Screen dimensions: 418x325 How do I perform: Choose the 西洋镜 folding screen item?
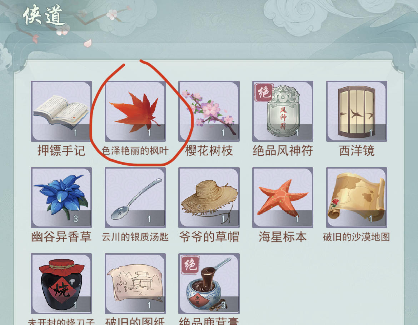click(x=357, y=111)
